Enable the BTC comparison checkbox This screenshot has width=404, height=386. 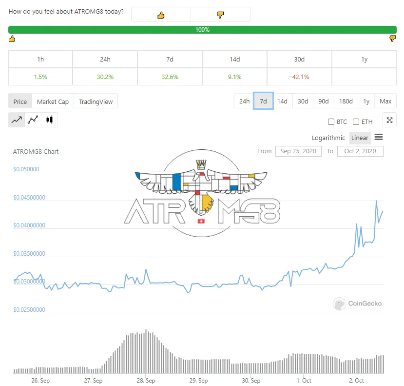pyautogui.click(x=331, y=122)
